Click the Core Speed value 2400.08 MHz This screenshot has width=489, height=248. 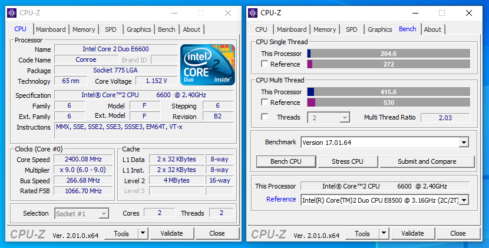point(83,159)
